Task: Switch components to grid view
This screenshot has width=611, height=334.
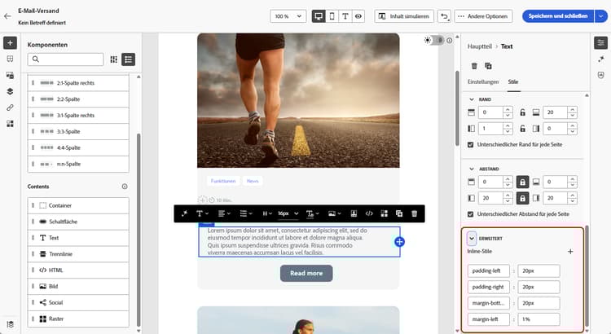Action: pyautogui.click(x=114, y=59)
